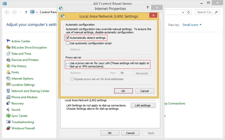The height and width of the screenshot is (140, 225).
Task: Click the Internet Properties title bar icon
Action: [x=61, y=8]
